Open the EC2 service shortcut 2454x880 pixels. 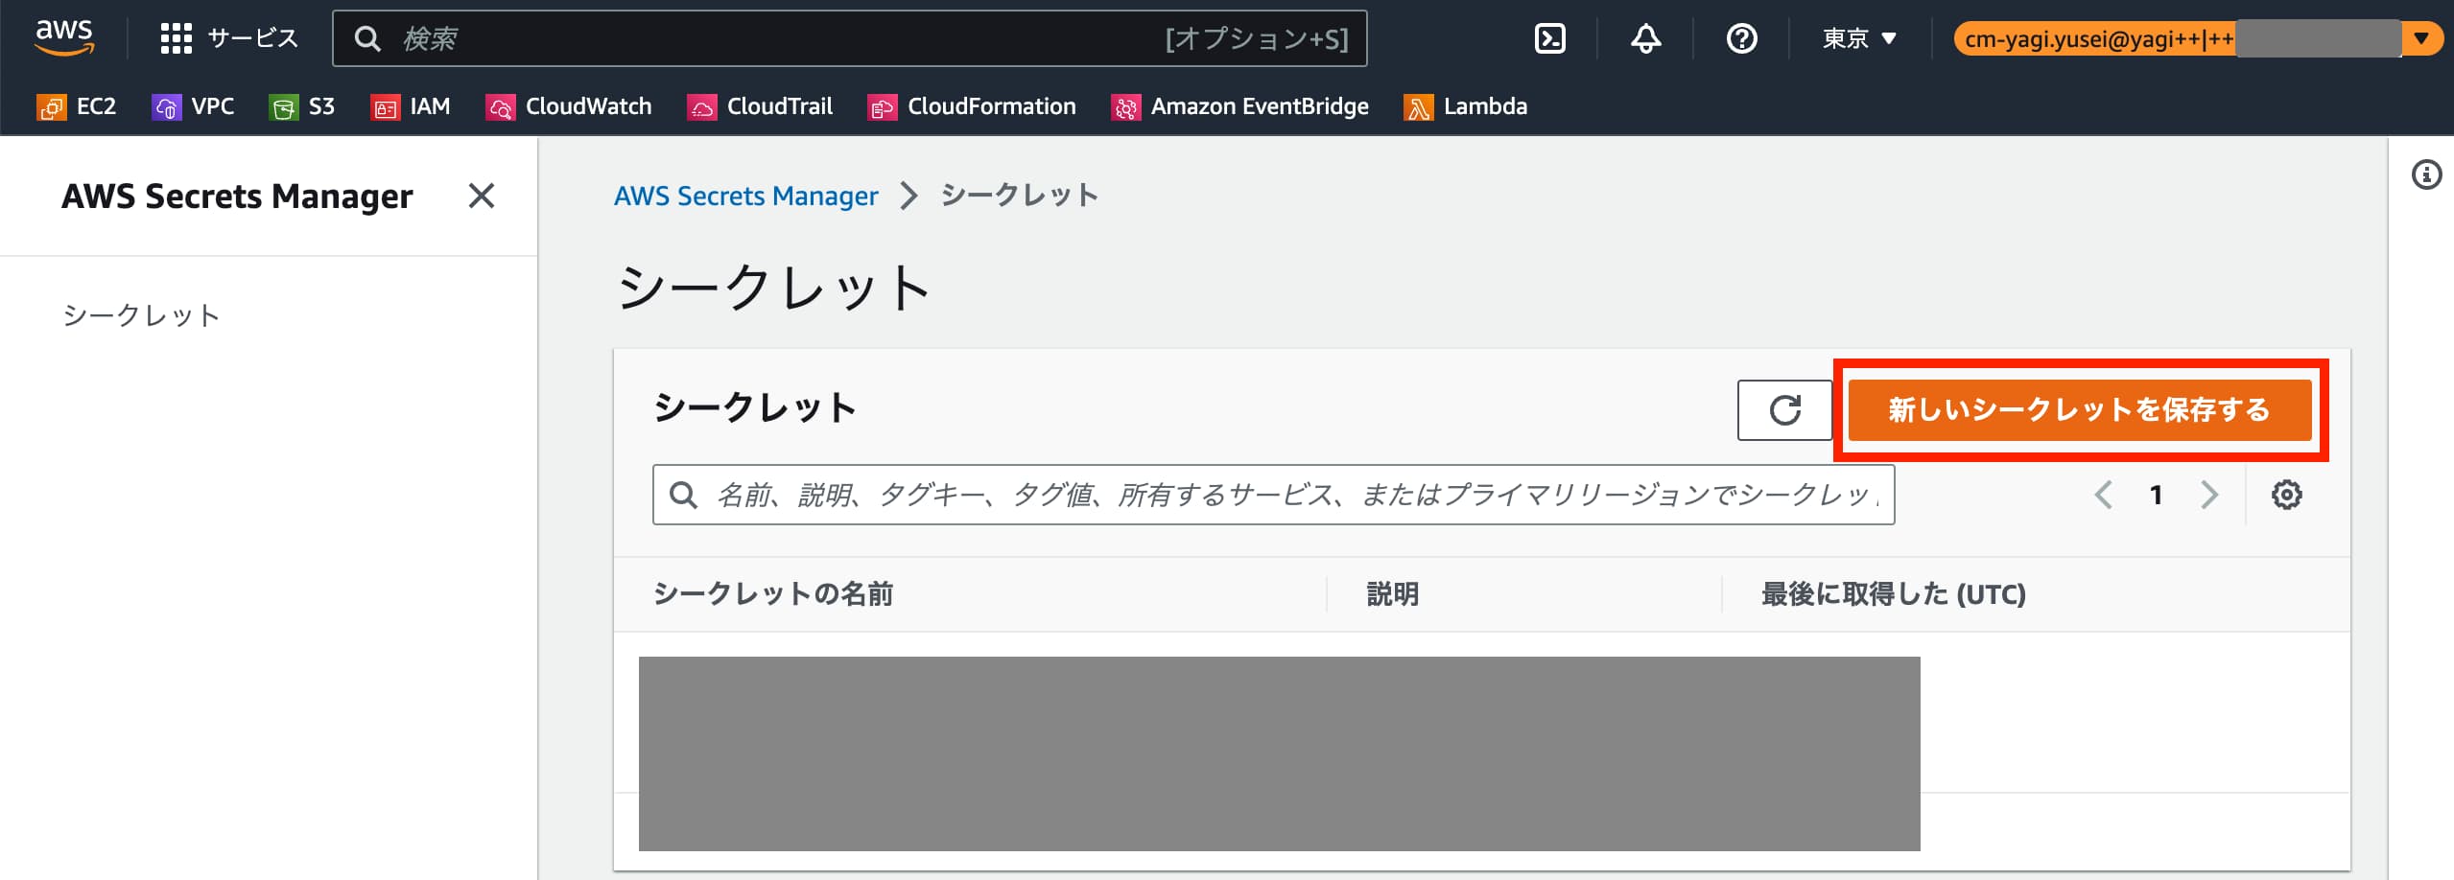(77, 106)
